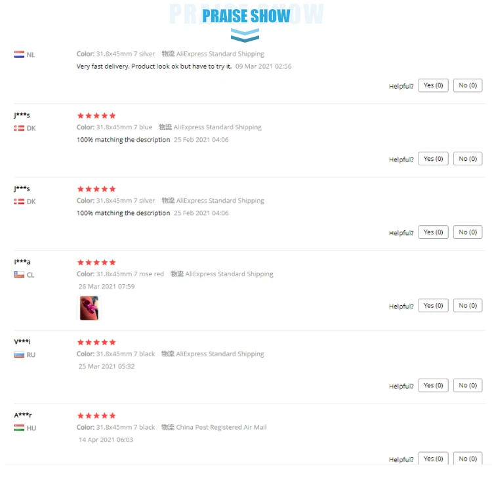Click the Russia flag icon beside RU

(19, 355)
